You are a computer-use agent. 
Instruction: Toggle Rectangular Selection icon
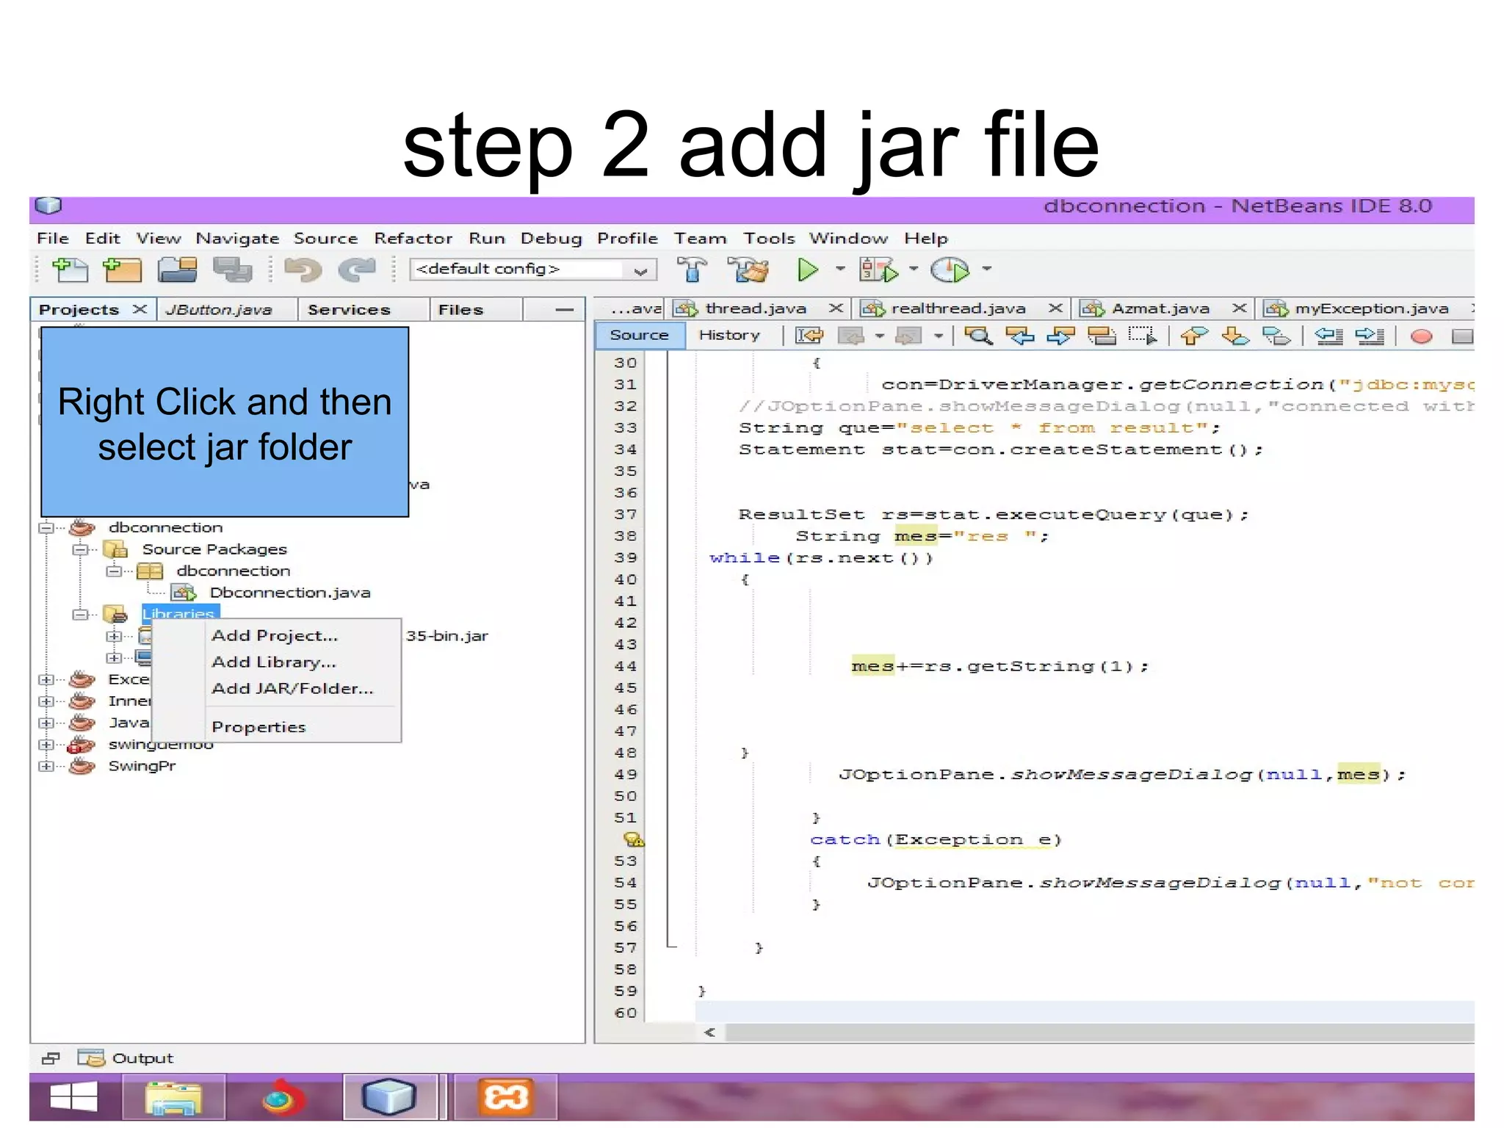tap(1143, 336)
